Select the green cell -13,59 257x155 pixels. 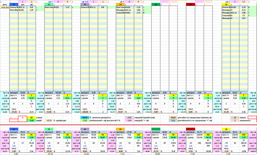click(x=67, y=137)
